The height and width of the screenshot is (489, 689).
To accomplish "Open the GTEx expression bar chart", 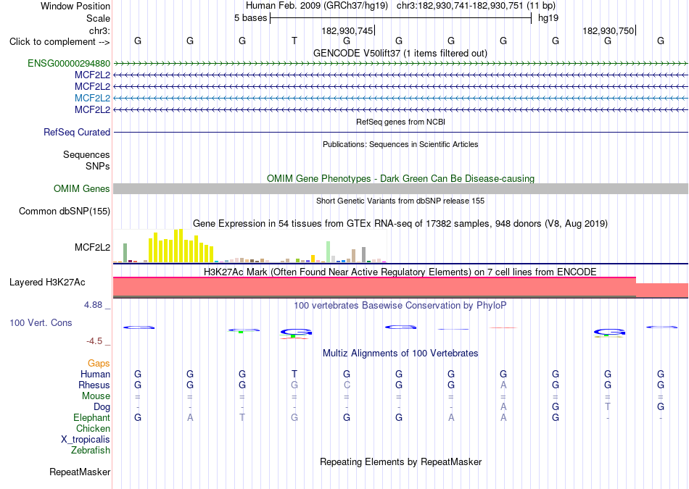I will pos(250,246).
